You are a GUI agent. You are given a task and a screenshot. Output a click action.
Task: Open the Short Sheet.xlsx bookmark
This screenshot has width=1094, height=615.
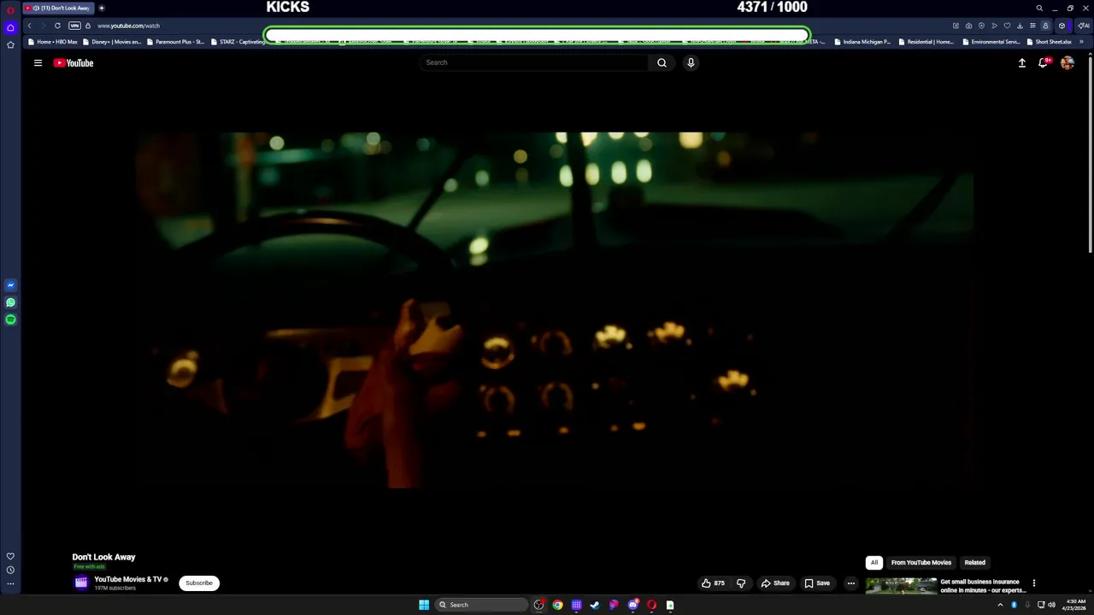pyautogui.click(x=1050, y=42)
